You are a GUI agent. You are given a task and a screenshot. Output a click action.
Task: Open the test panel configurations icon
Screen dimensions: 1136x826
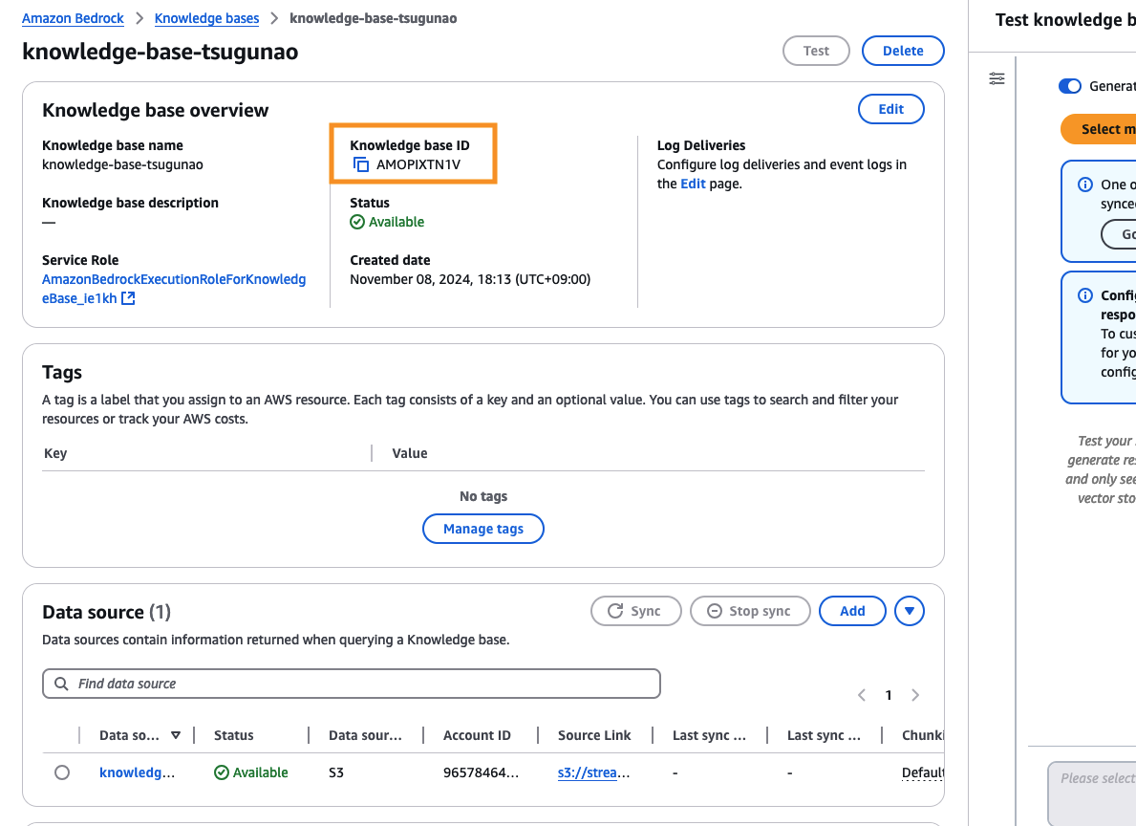click(997, 78)
